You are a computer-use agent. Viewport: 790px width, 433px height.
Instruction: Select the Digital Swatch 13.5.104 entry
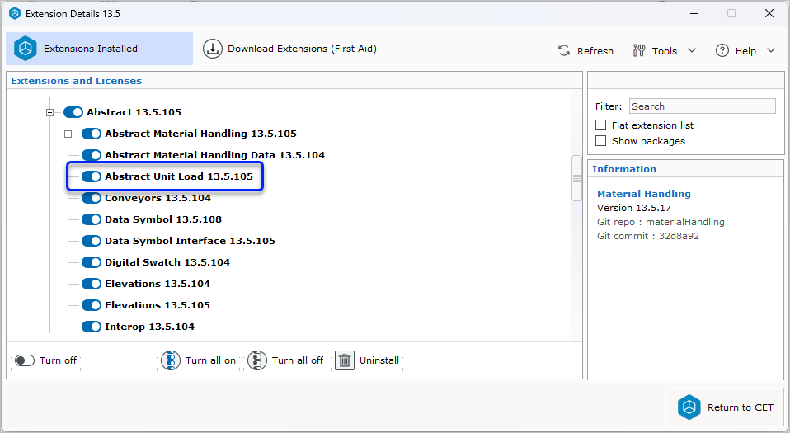(167, 262)
